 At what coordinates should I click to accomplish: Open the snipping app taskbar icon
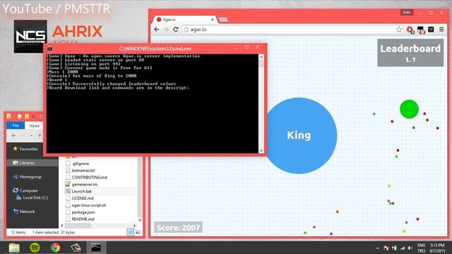click(76, 248)
